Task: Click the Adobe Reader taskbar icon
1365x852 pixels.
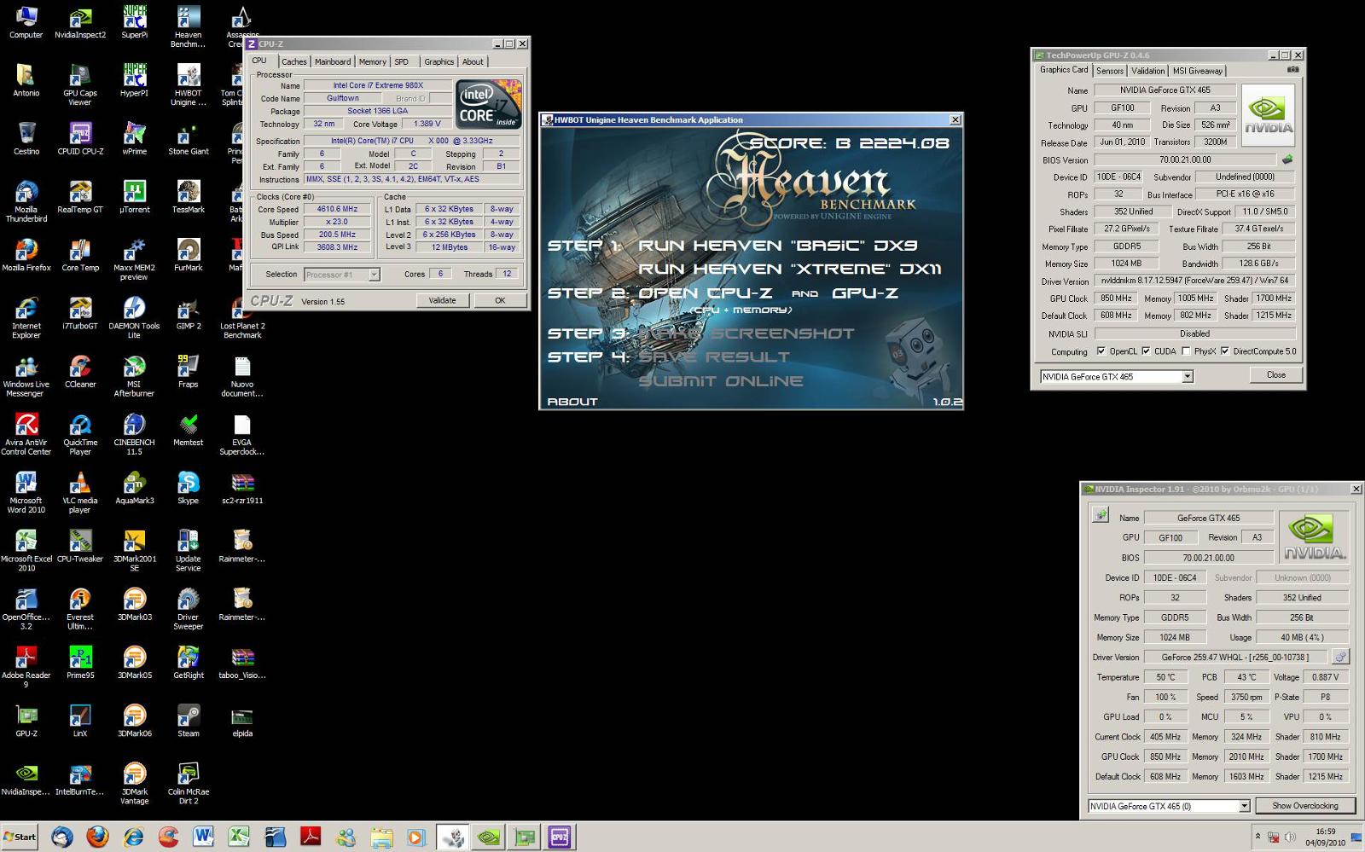Action: point(309,837)
